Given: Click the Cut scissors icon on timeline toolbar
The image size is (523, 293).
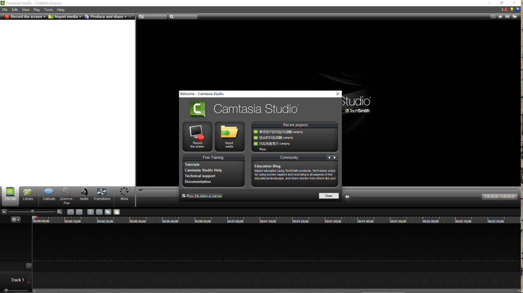Looking at the screenshot, I should point(90,212).
